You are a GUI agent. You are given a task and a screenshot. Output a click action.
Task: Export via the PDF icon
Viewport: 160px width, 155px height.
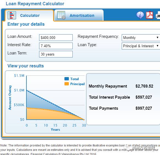[150, 15]
